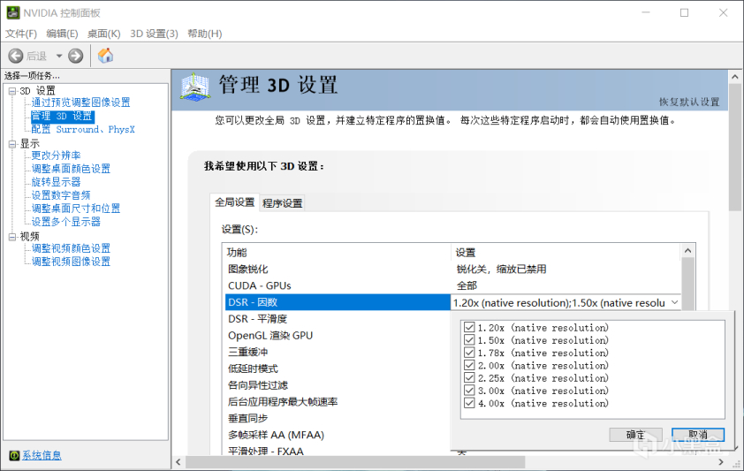
Task: Collapse the 3D 设置 tree node
Action: (12, 91)
